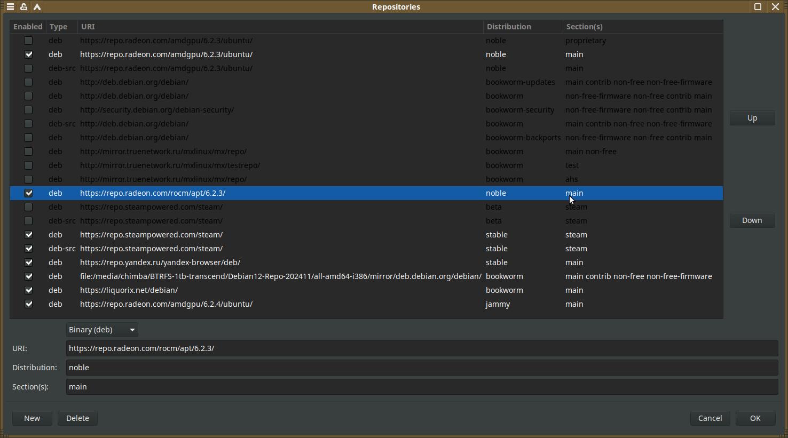This screenshot has height=438, width=788.
Task: Enable the mxlinux testrepo checkbox
Action: click(29, 165)
